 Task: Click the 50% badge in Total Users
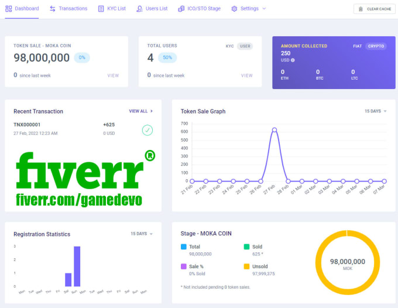[x=167, y=57]
